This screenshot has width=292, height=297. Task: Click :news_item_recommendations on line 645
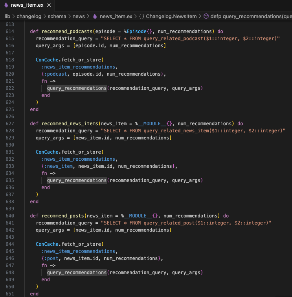78,252
